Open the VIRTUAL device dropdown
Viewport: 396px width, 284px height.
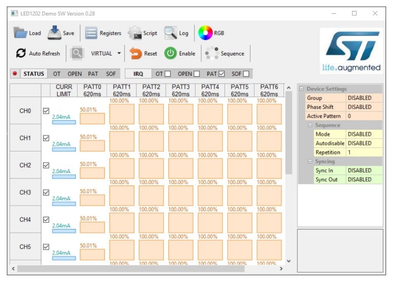tap(118, 53)
